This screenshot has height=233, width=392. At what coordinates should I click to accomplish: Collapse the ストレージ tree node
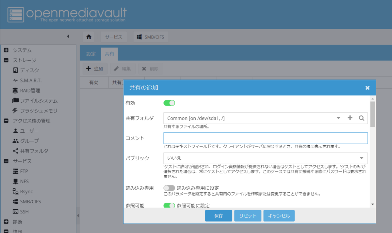pyautogui.click(x=6, y=60)
